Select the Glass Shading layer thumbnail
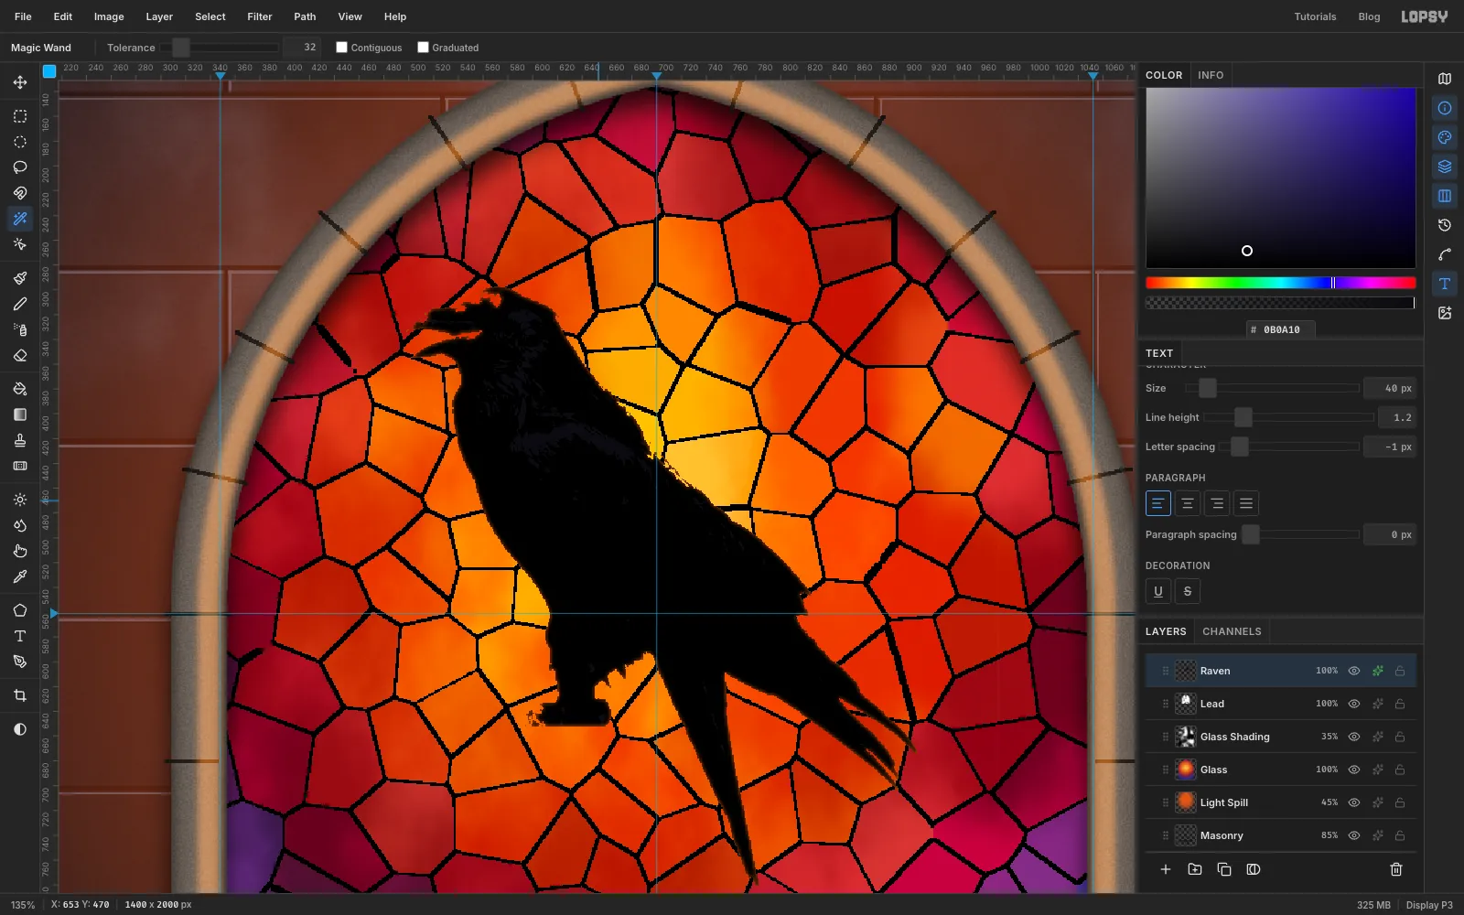Screen dimensions: 1464x915 point(1186,737)
